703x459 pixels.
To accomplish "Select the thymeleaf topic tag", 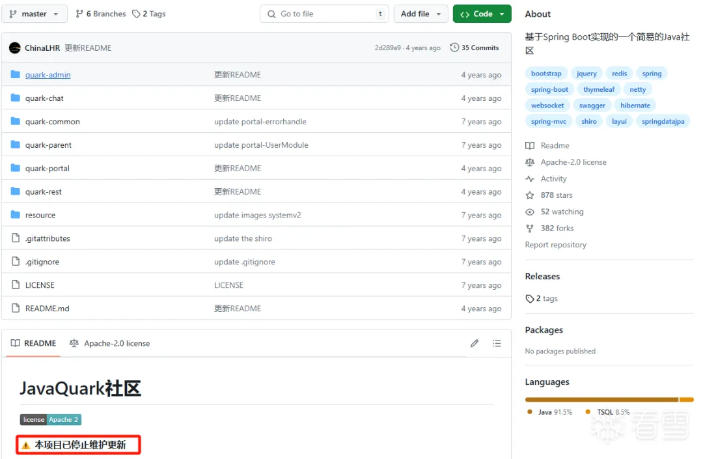I will pos(599,89).
